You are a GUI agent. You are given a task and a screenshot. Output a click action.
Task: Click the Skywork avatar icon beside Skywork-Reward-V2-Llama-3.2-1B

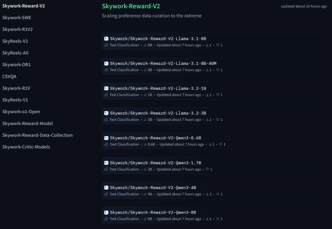[106, 88]
